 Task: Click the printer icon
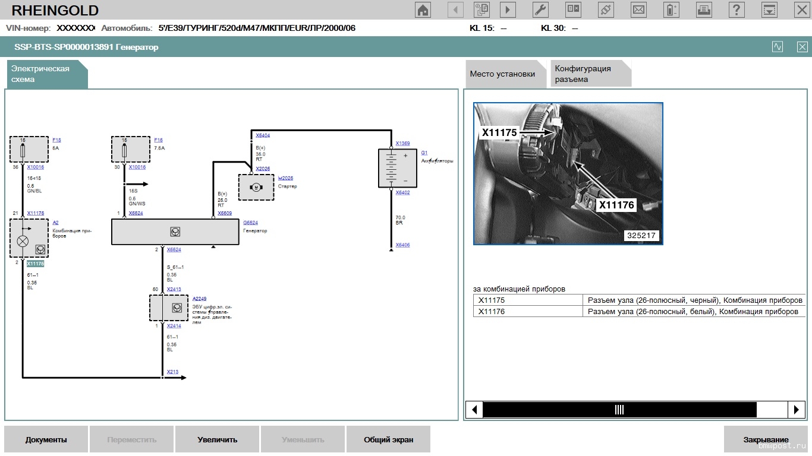click(x=704, y=9)
